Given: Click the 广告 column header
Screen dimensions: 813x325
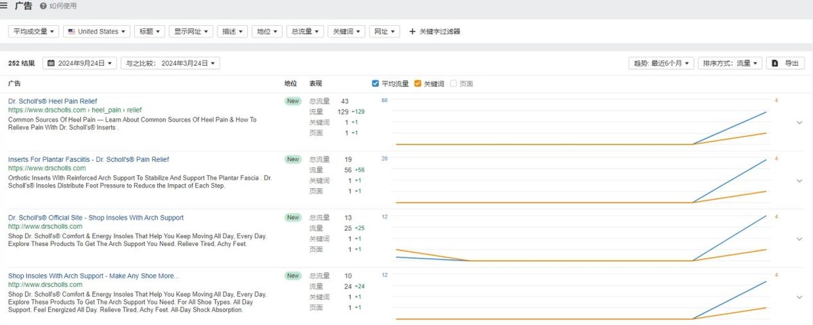Looking at the screenshot, I should tap(14, 84).
